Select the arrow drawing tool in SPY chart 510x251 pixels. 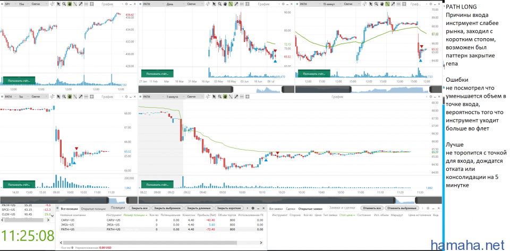coord(81,4)
